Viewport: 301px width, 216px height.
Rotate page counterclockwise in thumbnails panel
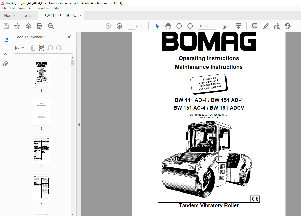click(x=50, y=48)
